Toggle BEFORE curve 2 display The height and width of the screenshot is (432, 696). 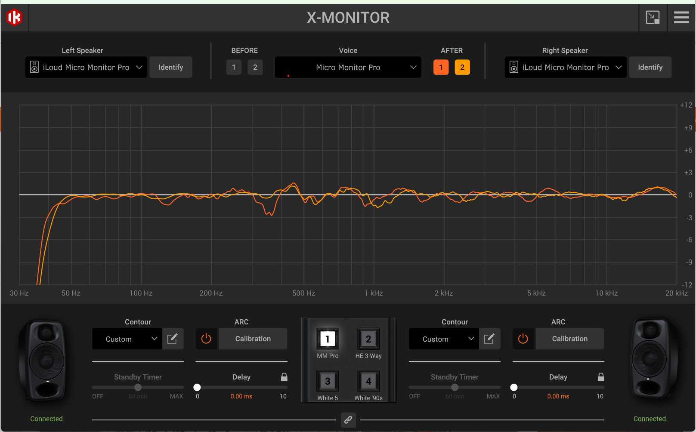coord(255,67)
